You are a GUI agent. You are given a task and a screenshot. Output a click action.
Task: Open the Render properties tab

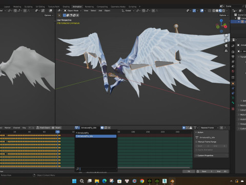(233, 51)
